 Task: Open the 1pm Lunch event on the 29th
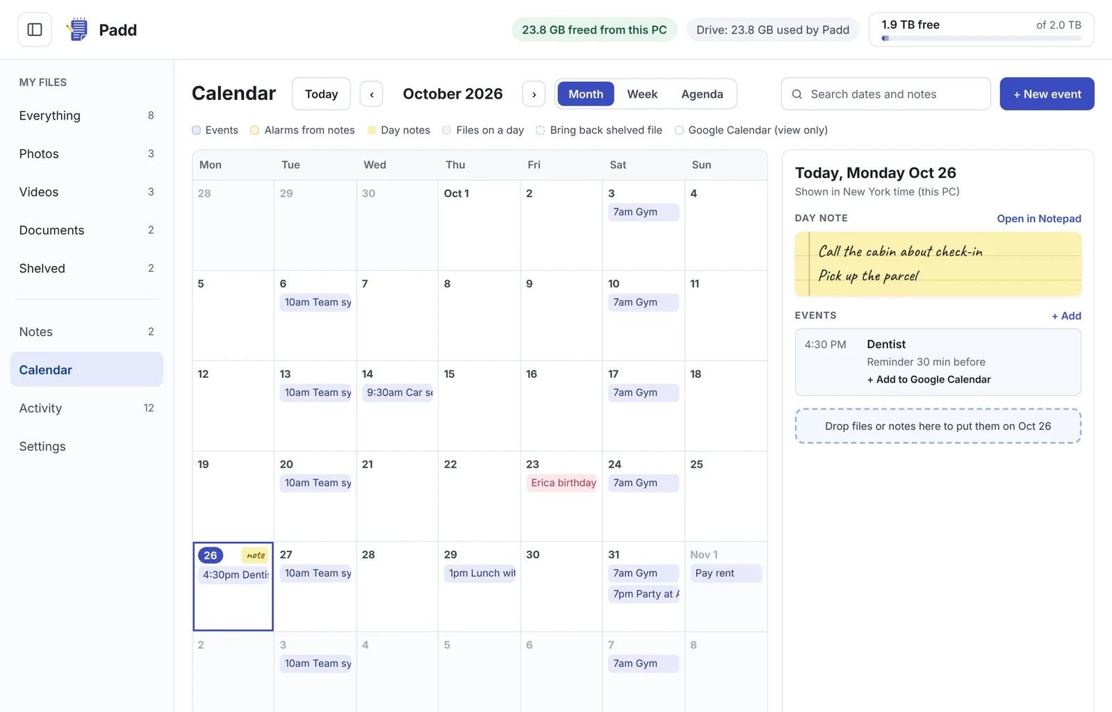[x=480, y=574]
